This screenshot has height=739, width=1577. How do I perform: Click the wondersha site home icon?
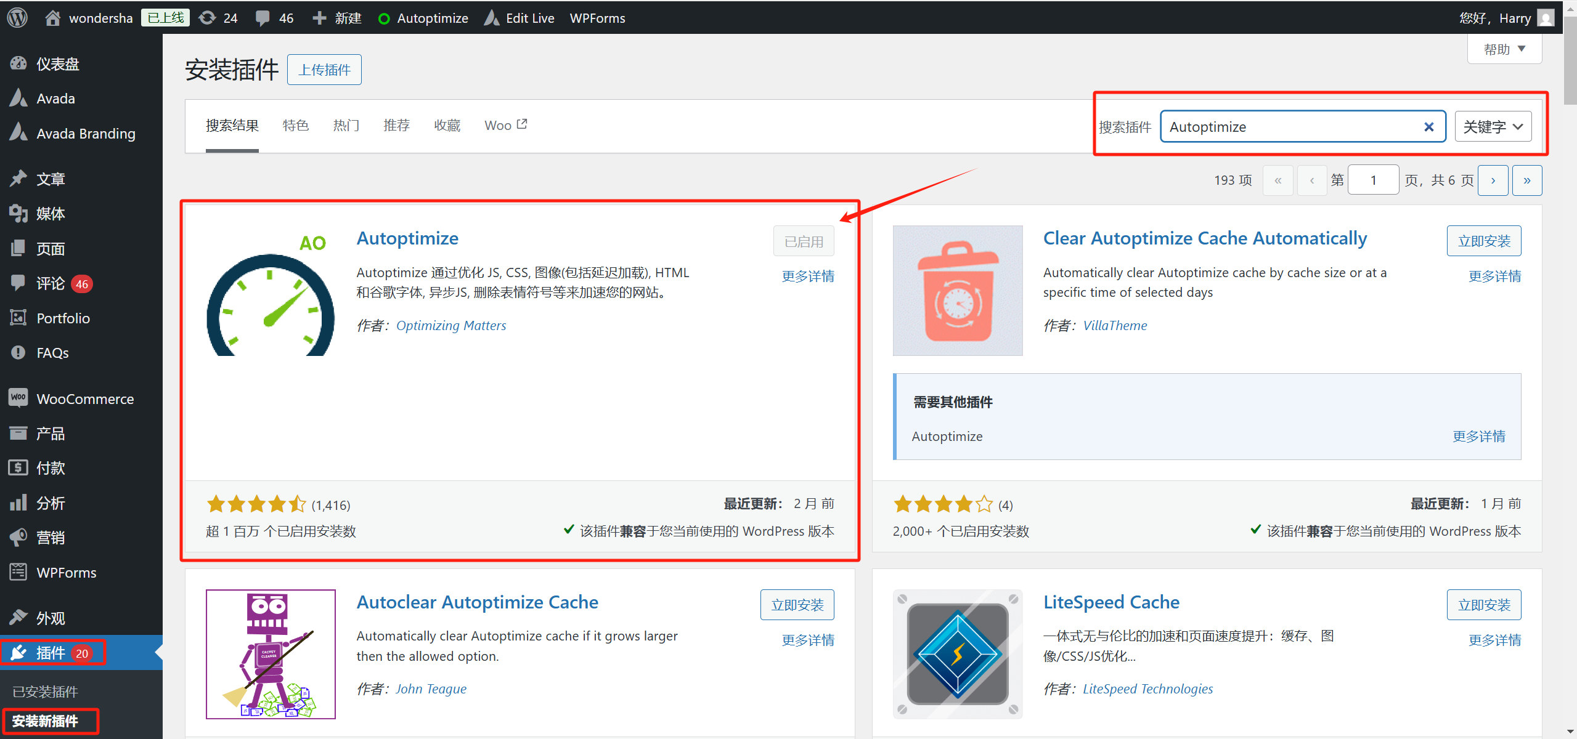(x=53, y=17)
